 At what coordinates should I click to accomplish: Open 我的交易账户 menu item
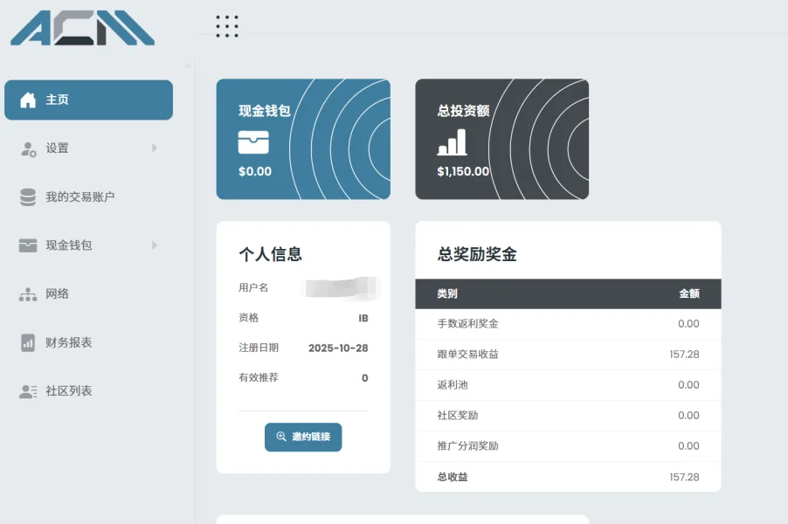coord(88,197)
